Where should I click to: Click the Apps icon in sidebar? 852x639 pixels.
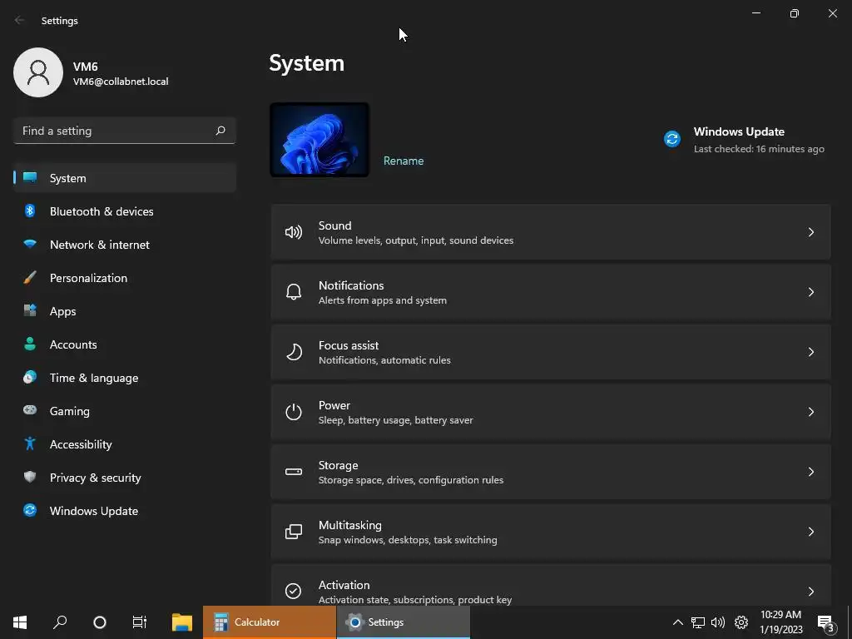click(30, 311)
